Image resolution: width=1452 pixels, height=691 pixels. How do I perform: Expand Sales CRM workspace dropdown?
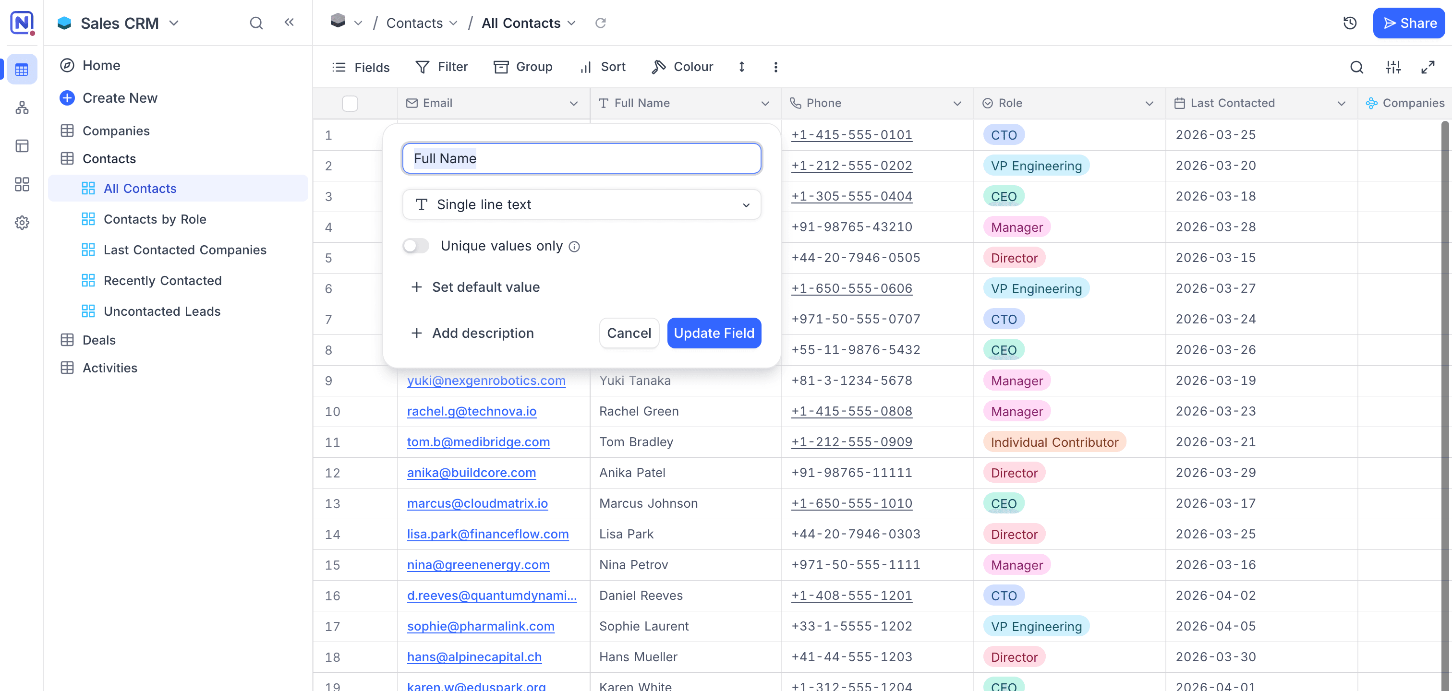pyautogui.click(x=174, y=23)
